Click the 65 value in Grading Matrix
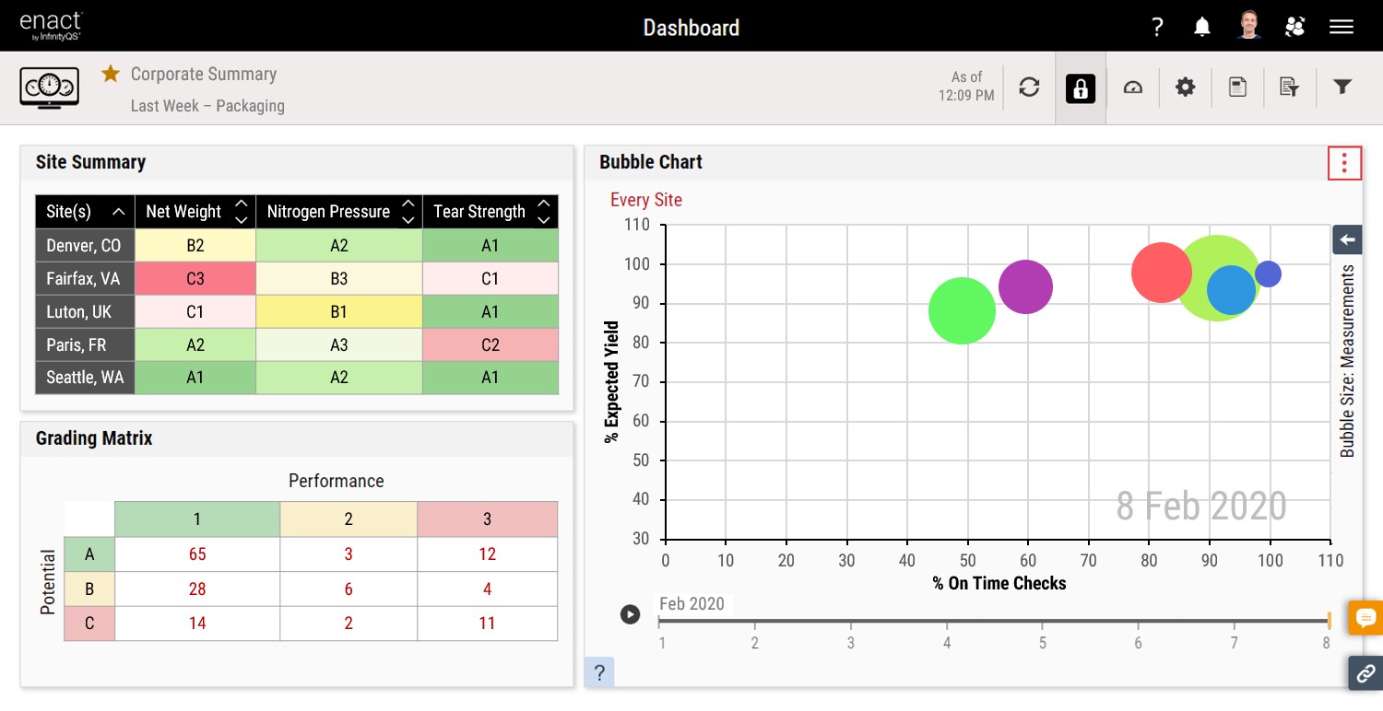1383x711 pixels. (x=197, y=554)
